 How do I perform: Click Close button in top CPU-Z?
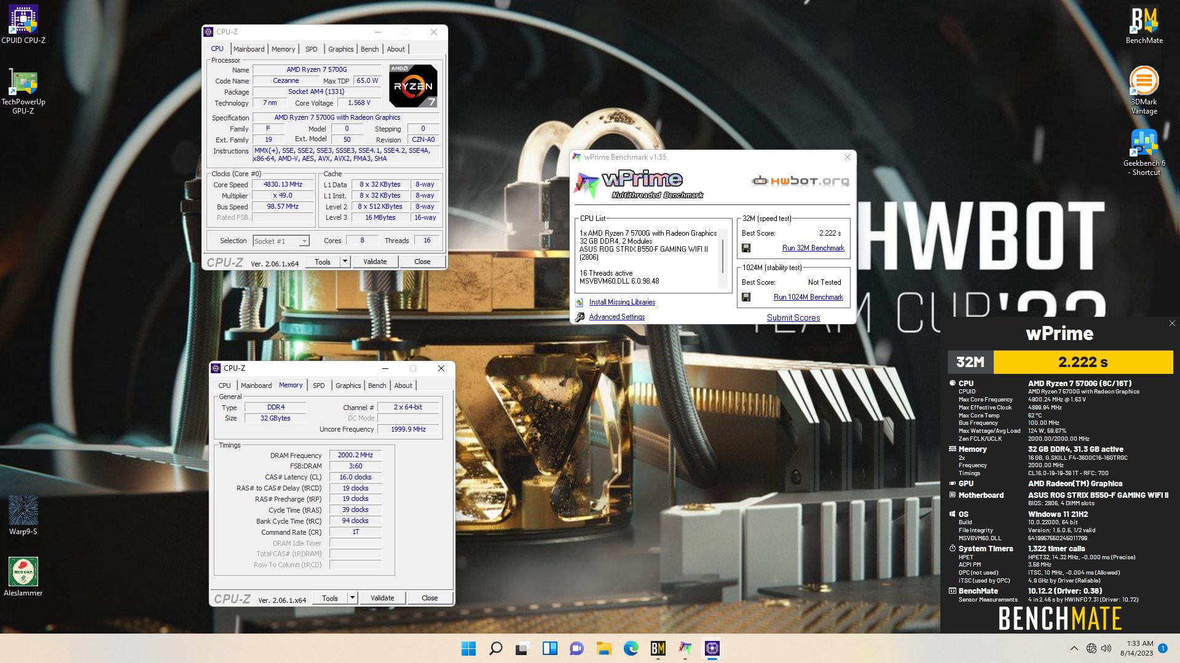tap(422, 262)
